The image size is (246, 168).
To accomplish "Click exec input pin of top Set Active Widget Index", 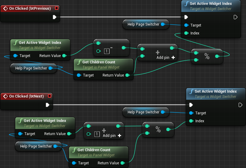I will 186,17.
